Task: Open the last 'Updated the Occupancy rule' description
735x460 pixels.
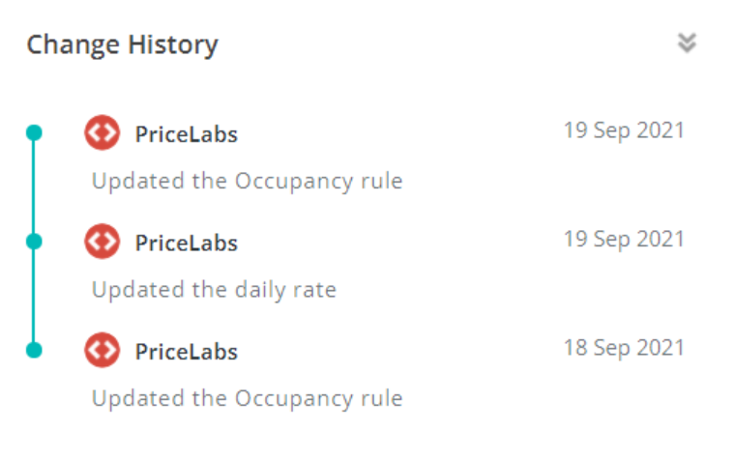Action: tap(247, 399)
